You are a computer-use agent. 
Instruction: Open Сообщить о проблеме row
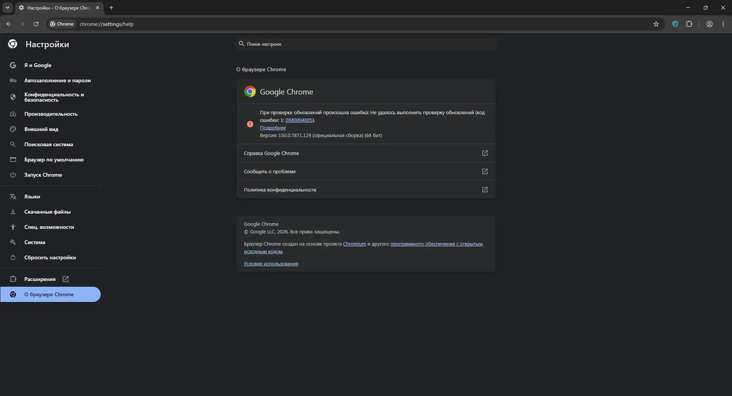click(x=366, y=172)
